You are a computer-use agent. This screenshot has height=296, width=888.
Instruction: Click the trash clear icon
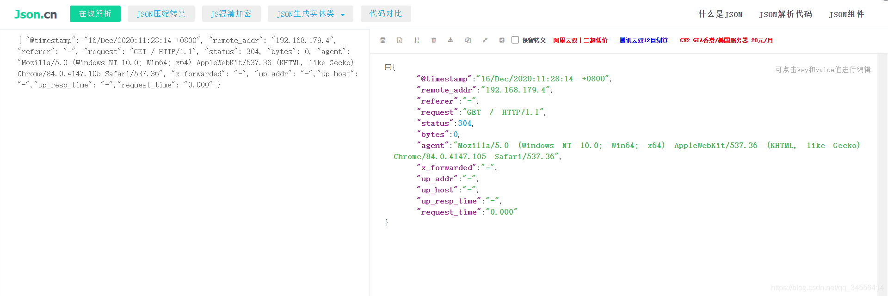point(434,40)
